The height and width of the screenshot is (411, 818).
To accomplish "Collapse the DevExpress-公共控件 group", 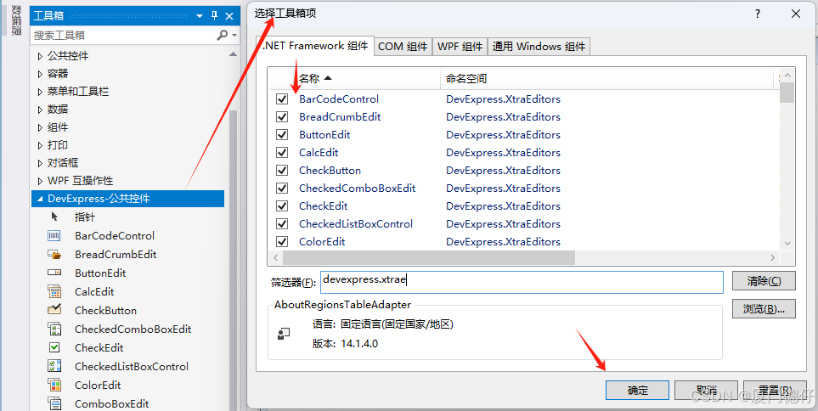I will (x=40, y=199).
